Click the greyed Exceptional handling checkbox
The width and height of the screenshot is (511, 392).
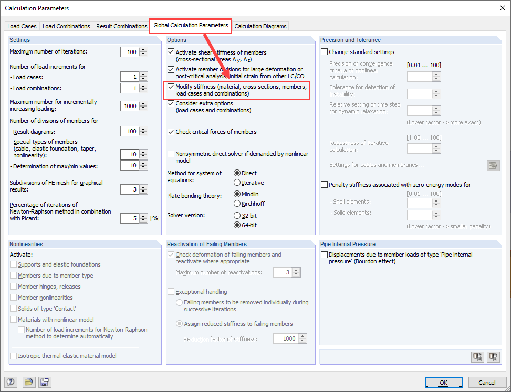point(171,292)
